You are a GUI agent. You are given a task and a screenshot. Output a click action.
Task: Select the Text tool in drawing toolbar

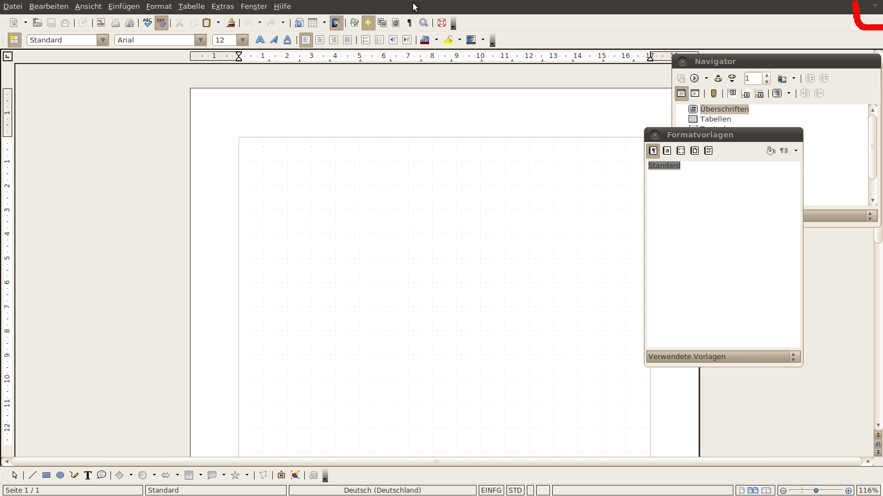click(87, 475)
